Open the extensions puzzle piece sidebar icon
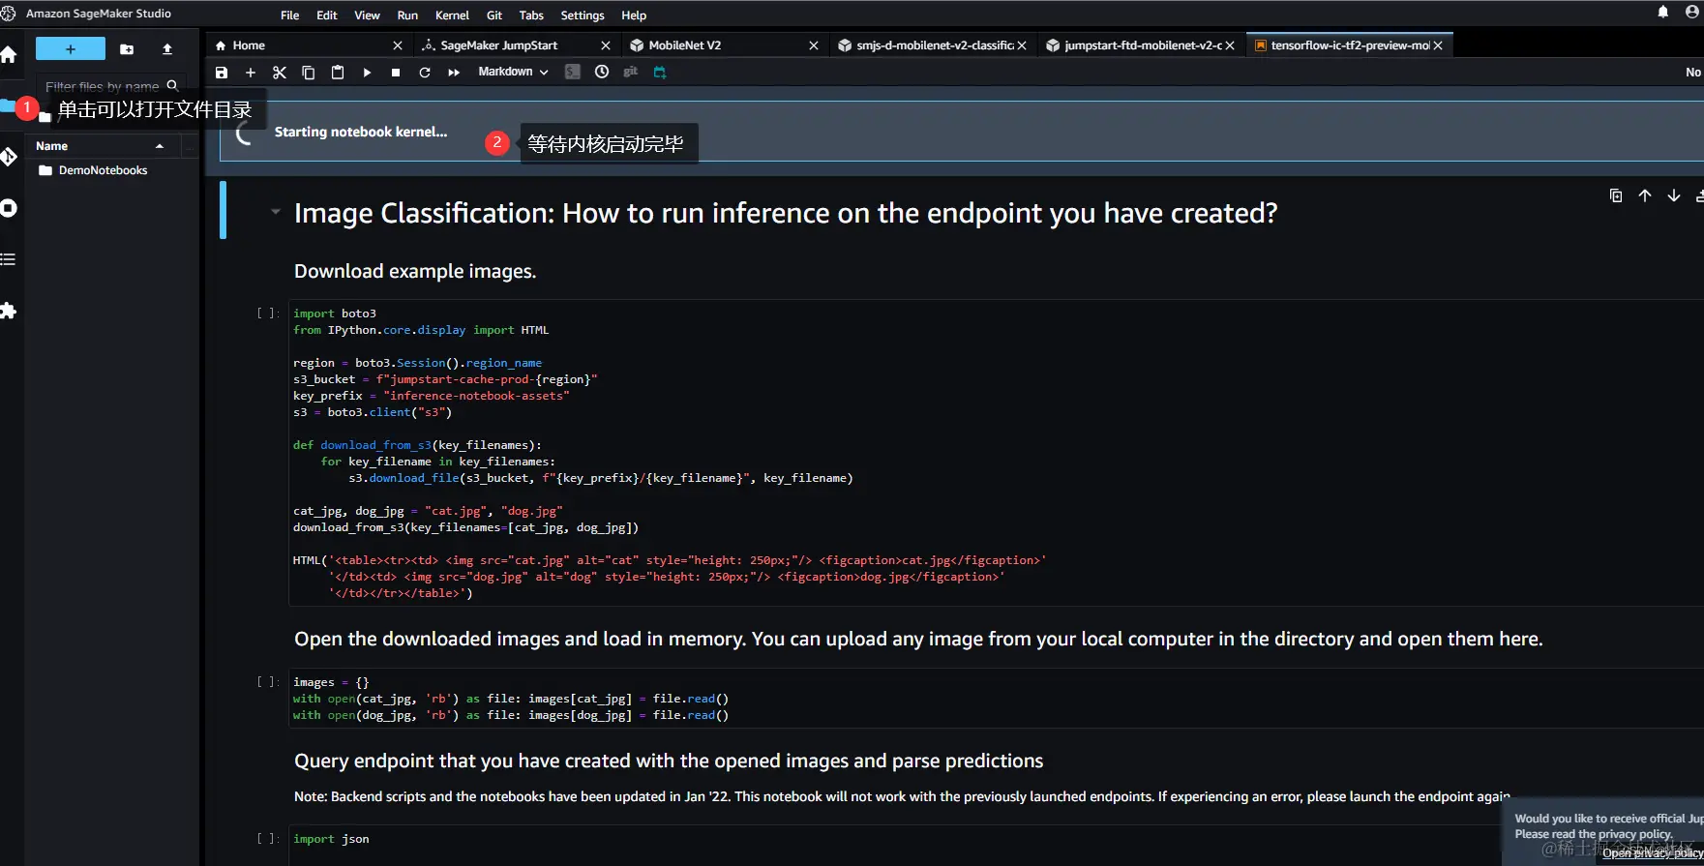The image size is (1704, 866). (9, 311)
